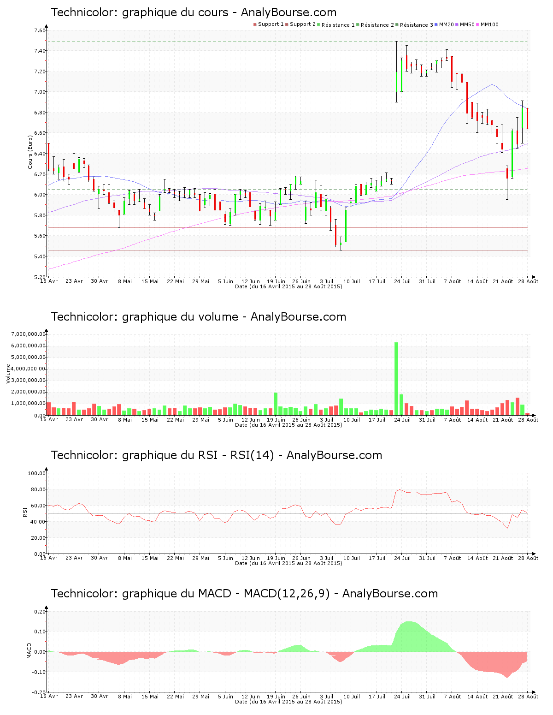Click the purple MM50 legend color square
Viewport: 553px width, 715px height.
[x=457, y=24]
